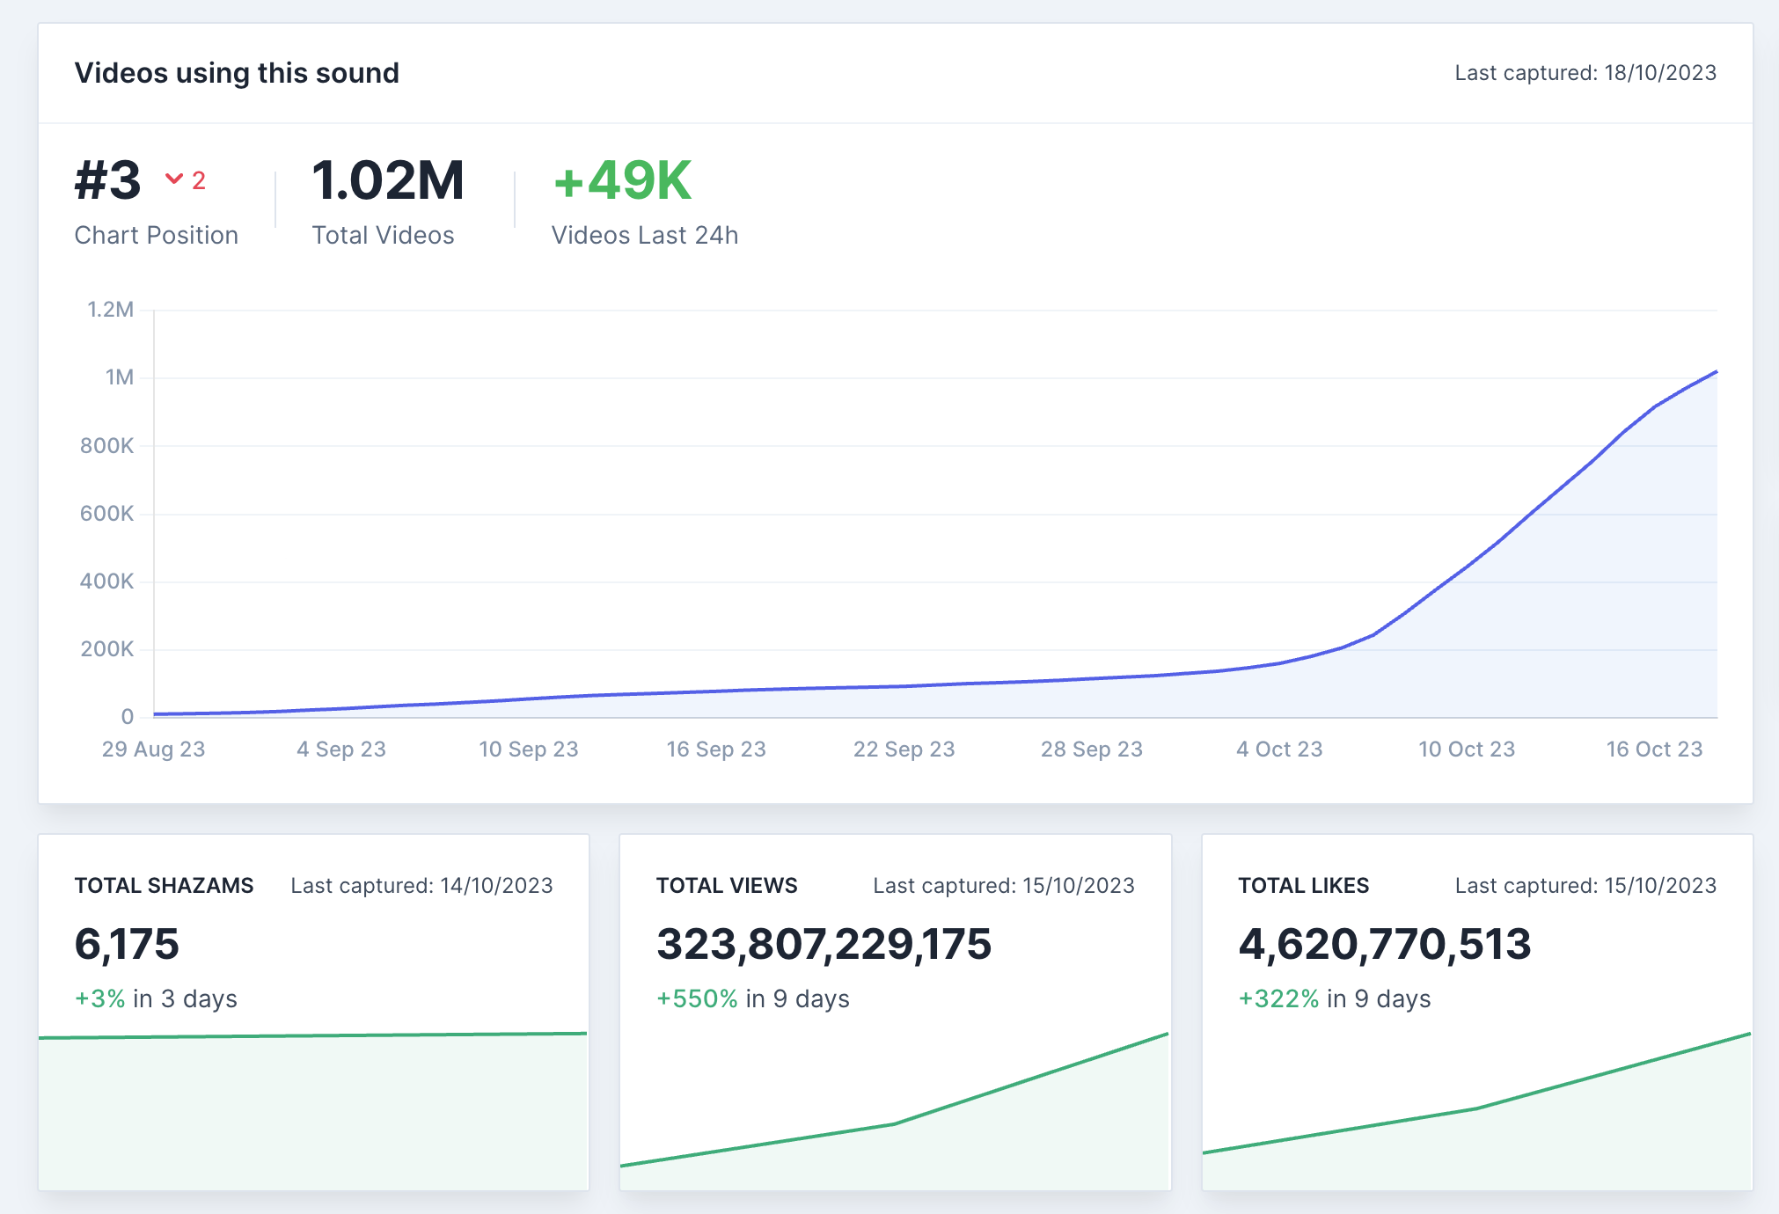The image size is (1779, 1214).
Task: Click the 29 Aug 23 axis label
Action: pos(153,750)
